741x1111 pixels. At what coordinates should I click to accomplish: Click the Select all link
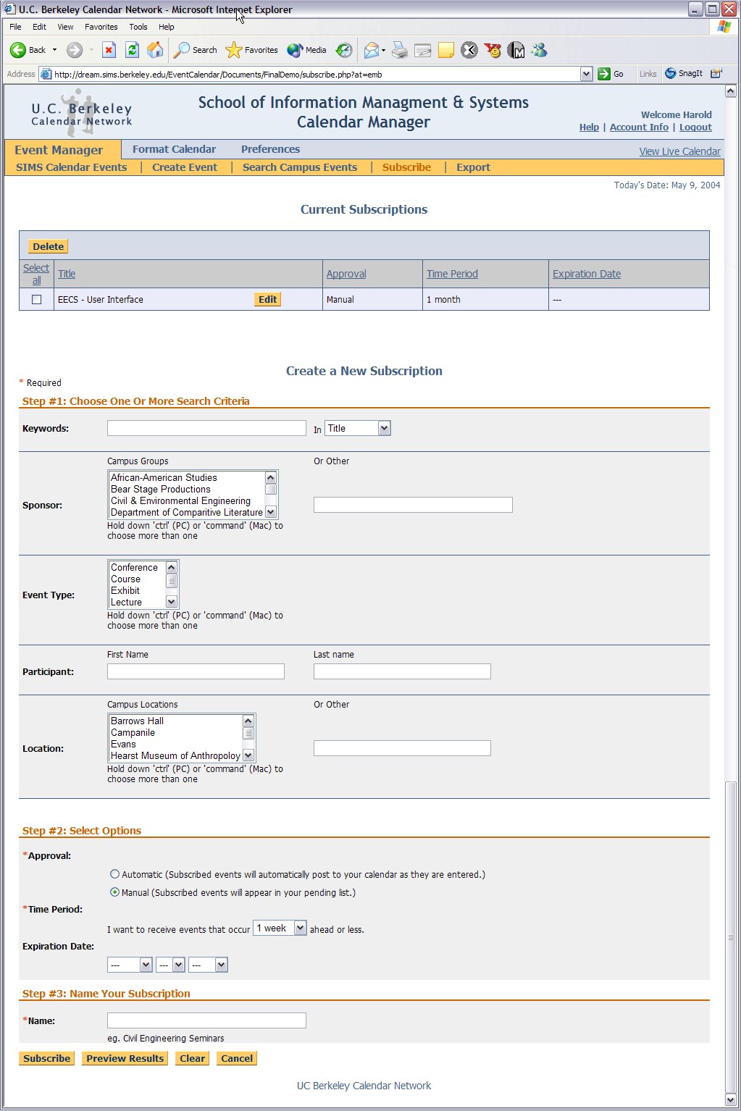(x=36, y=274)
